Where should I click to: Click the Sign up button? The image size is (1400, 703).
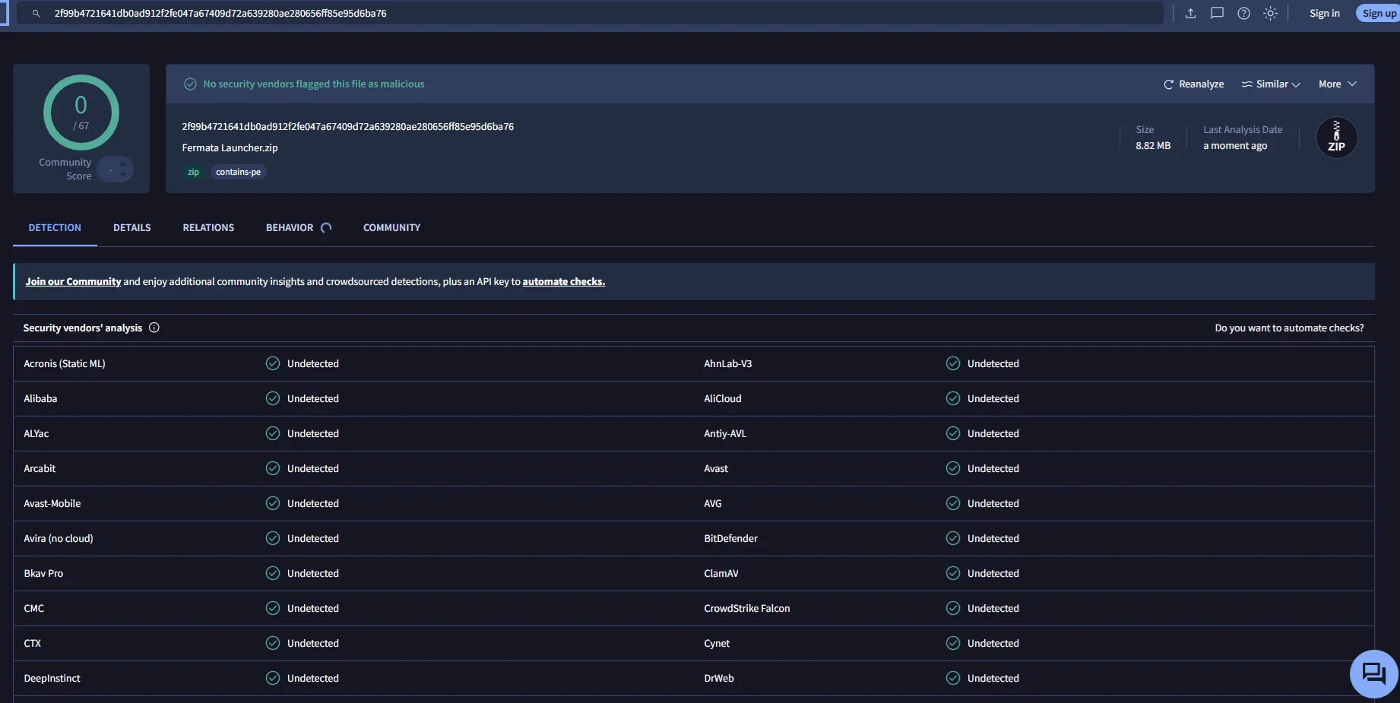pos(1379,14)
